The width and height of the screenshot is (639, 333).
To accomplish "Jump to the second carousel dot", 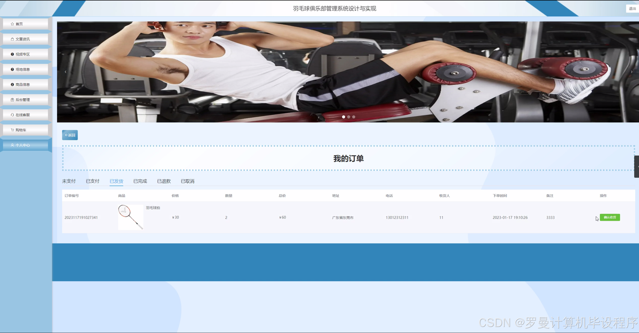I will tap(349, 117).
